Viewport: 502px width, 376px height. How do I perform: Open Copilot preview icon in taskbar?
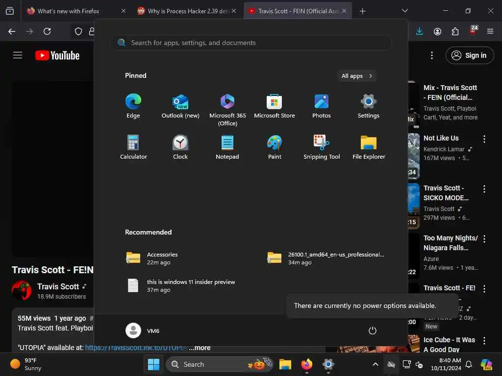tap(486, 364)
